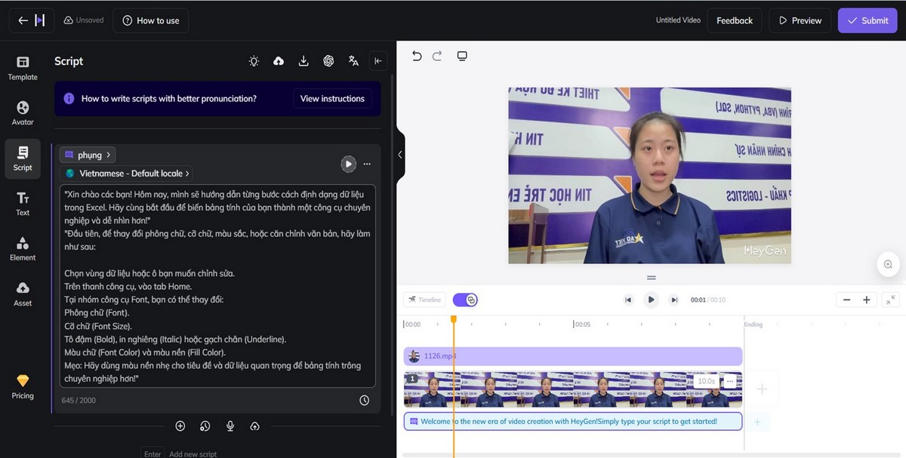Image resolution: width=906 pixels, height=458 pixels.
Task: Play the timeline video
Action: tap(651, 300)
